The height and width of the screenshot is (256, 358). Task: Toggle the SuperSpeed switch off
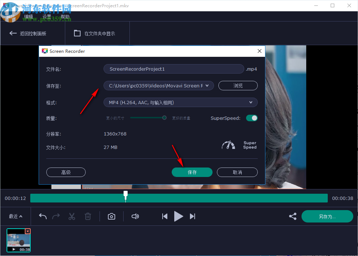(252, 118)
